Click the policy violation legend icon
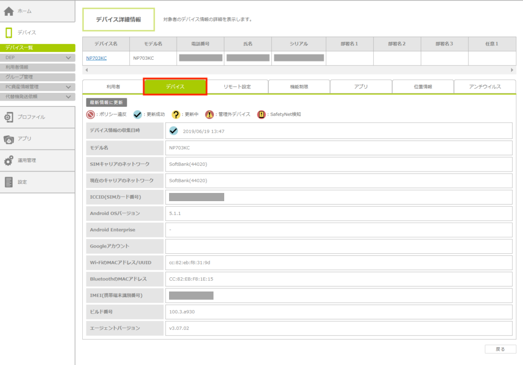523x365 pixels. point(90,114)
